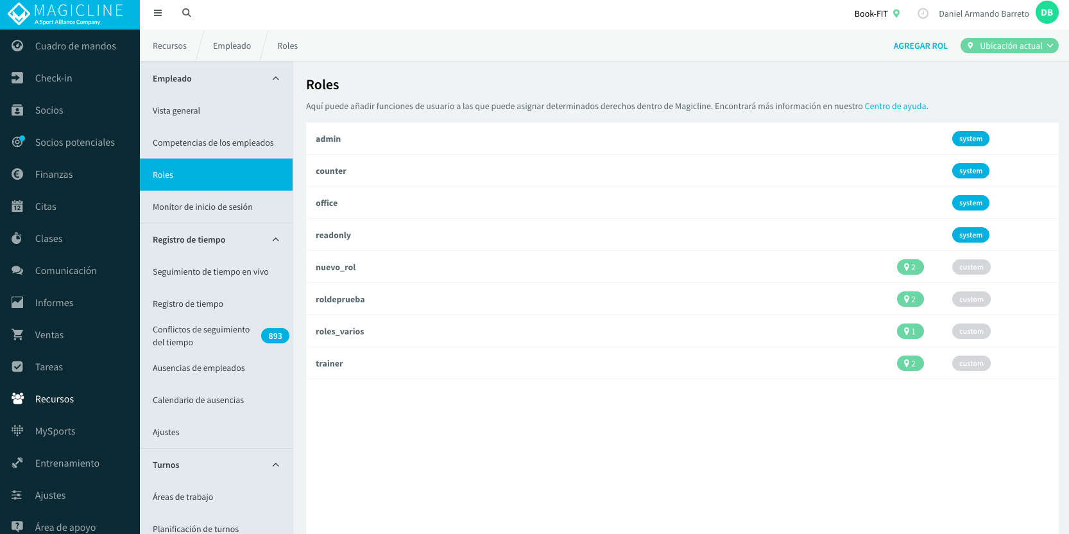Click the Ajustes sliders icon in sidebar
The width and height of the screenshot is (1069, 534).
(x=17, y=495)
